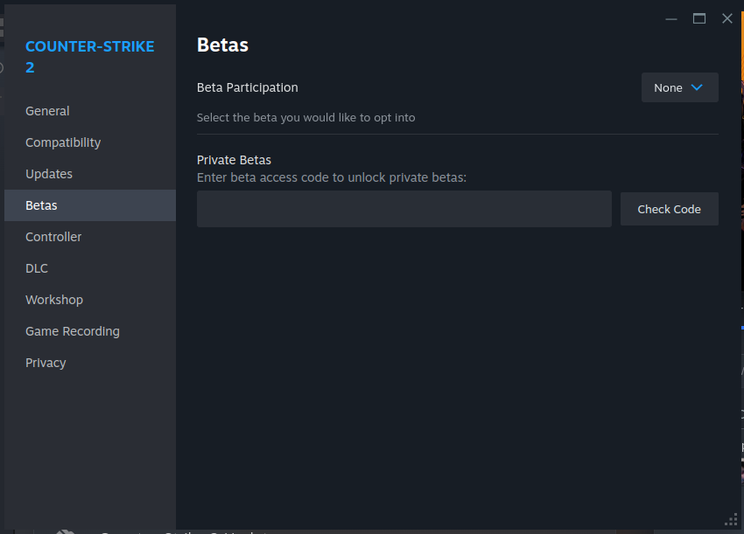Viewport: 744px width, 534px height.
Task: Open Game Recording settings
Action: pyautogui.click(x=73, y=331)
